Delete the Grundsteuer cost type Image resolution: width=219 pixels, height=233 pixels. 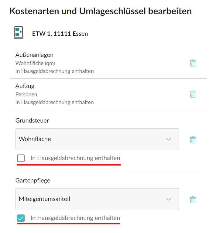coord(193,140)
